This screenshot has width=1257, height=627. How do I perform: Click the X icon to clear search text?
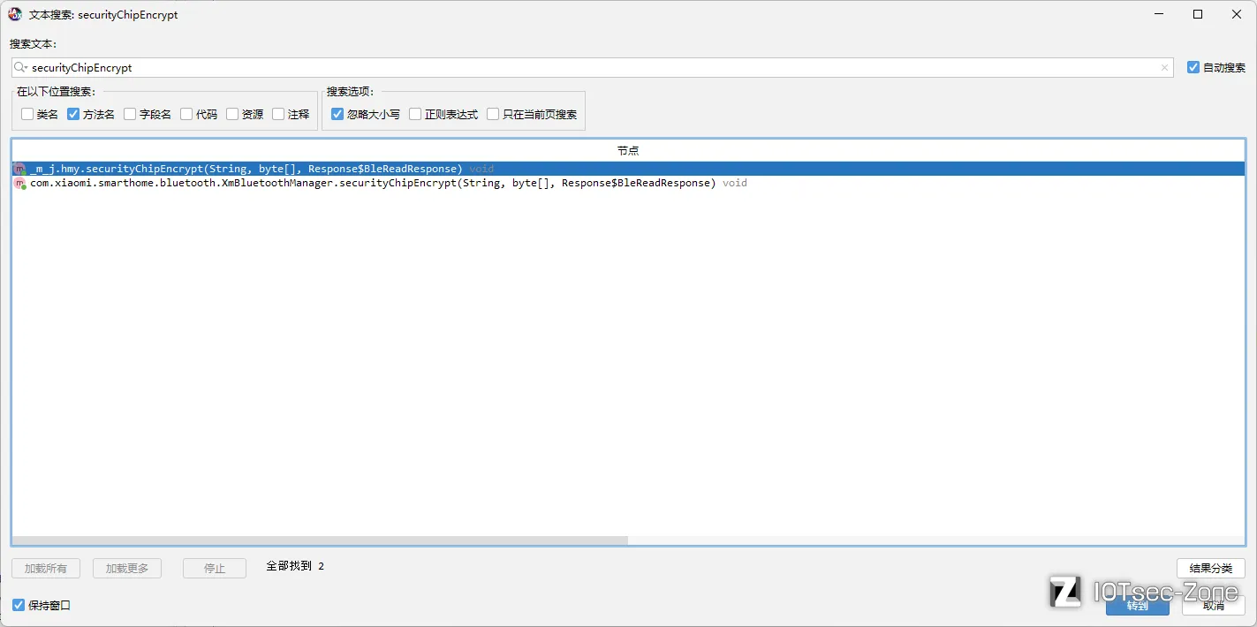pyautogui.click(x=1164, y=67)
